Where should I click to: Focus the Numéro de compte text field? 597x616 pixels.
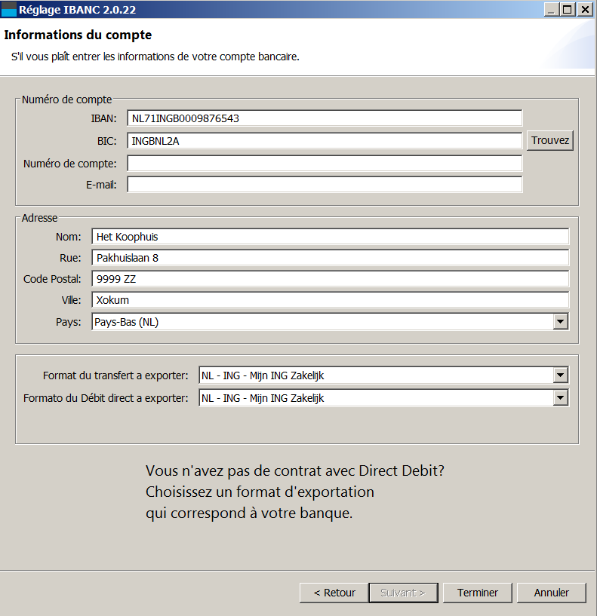point(325,164)
